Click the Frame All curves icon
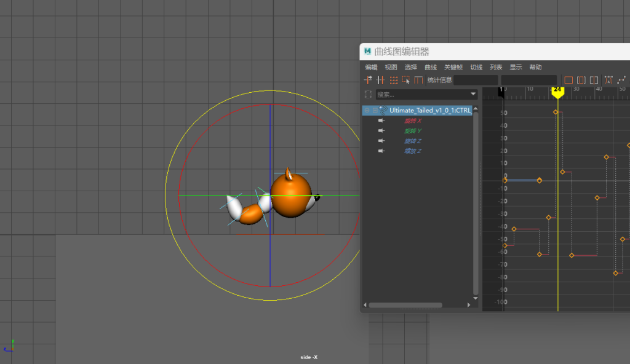This screenshot has height=364, width=630. 568,80
